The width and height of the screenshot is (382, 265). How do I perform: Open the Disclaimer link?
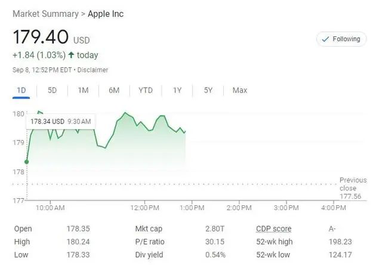92,70
